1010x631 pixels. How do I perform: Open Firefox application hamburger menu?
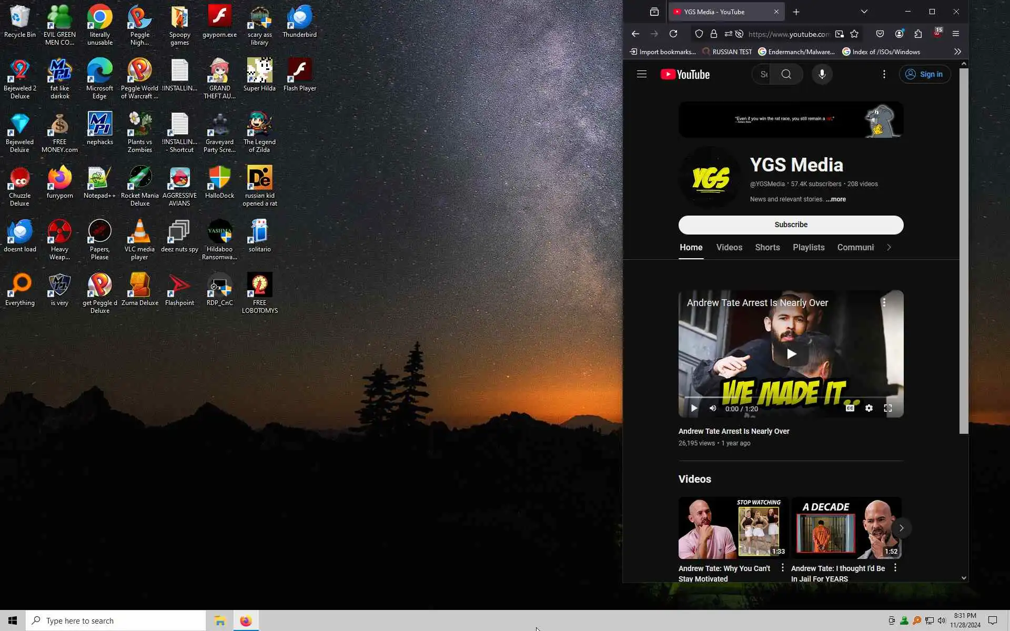tap(956, 34)
